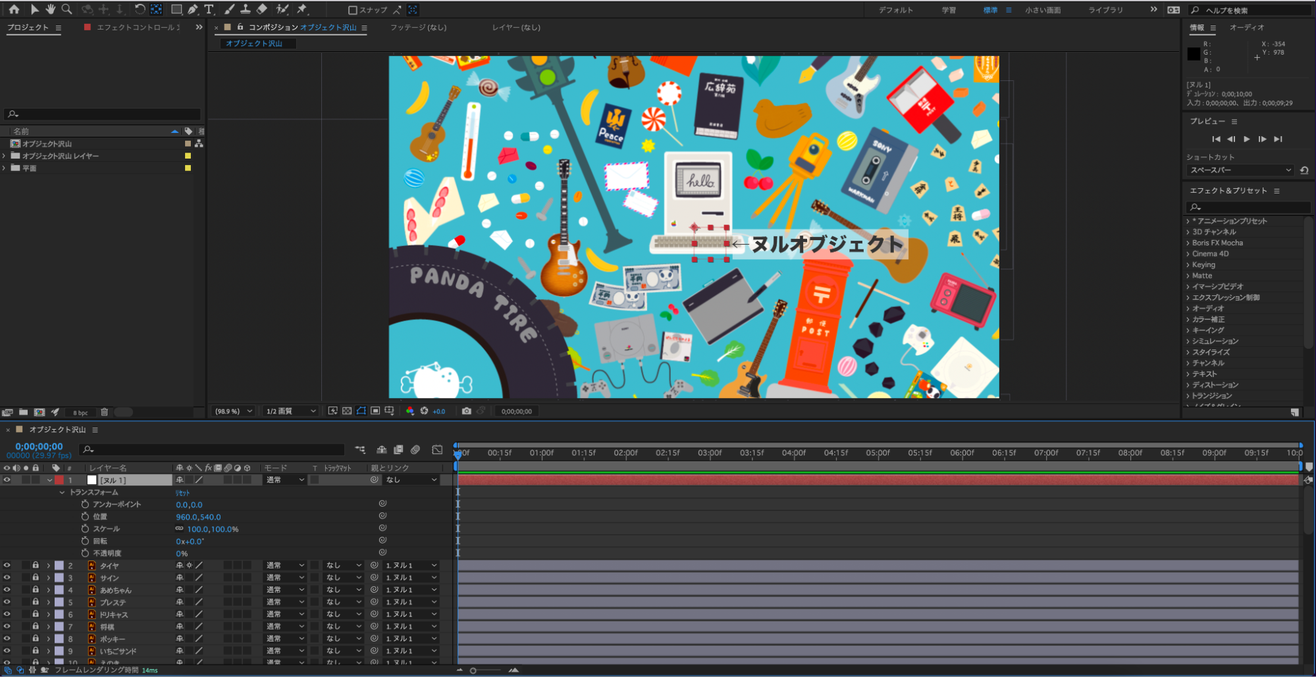Switch to the 学習 workspace
Screen dimensions: 1316x677
pyautogui.click(x=948, y=10)
